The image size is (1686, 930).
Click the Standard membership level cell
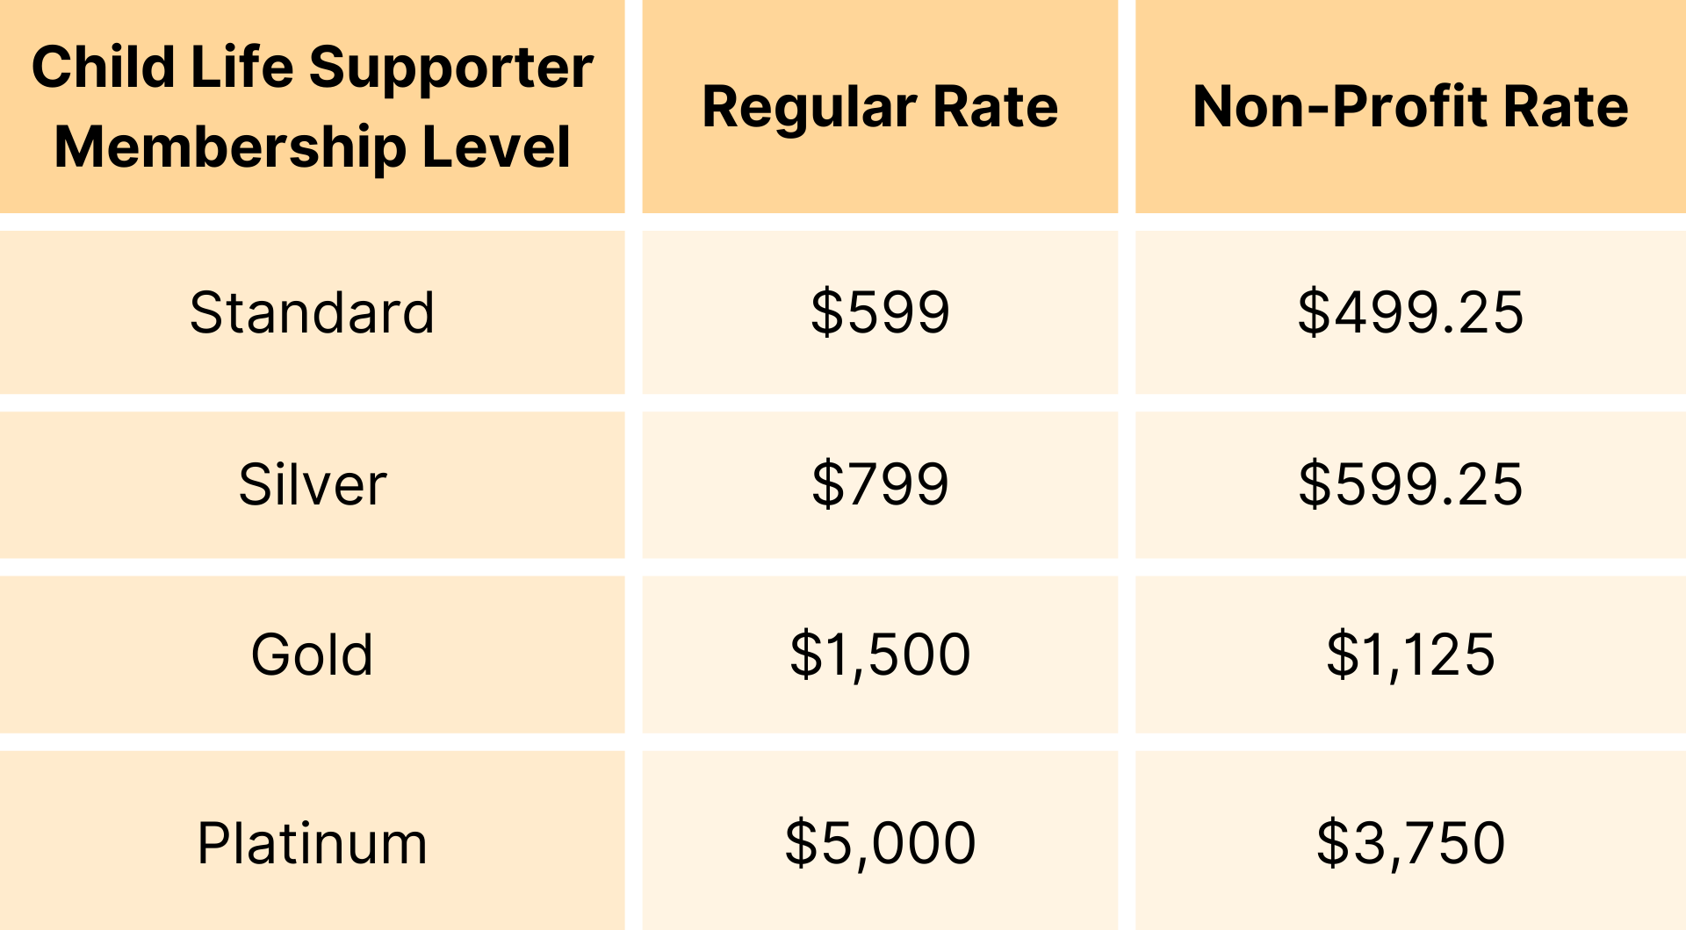point(312,312)
